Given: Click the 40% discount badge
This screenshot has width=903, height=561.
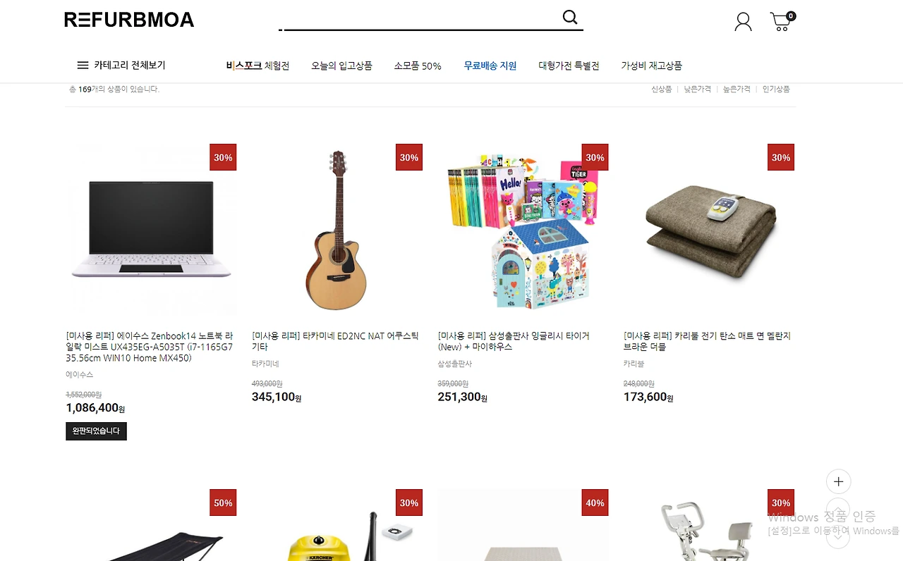Looking at the screenshot, I should [595, 503].
